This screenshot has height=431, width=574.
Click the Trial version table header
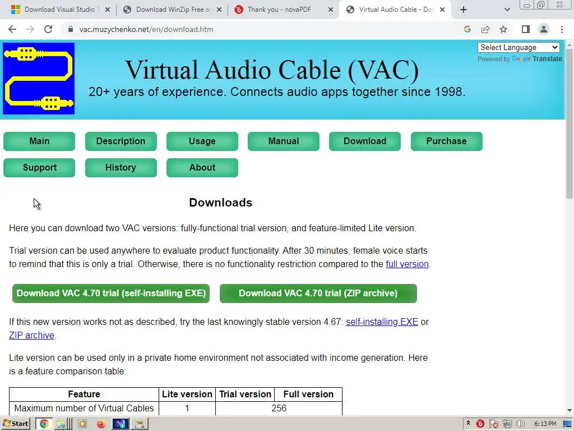(x=245, y=395)
